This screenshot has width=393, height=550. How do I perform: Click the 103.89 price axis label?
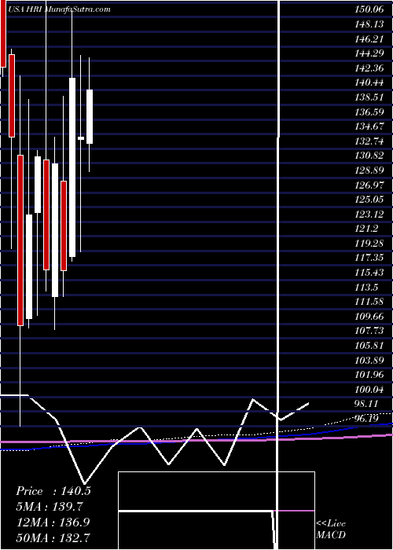click(x=369, y=360)
